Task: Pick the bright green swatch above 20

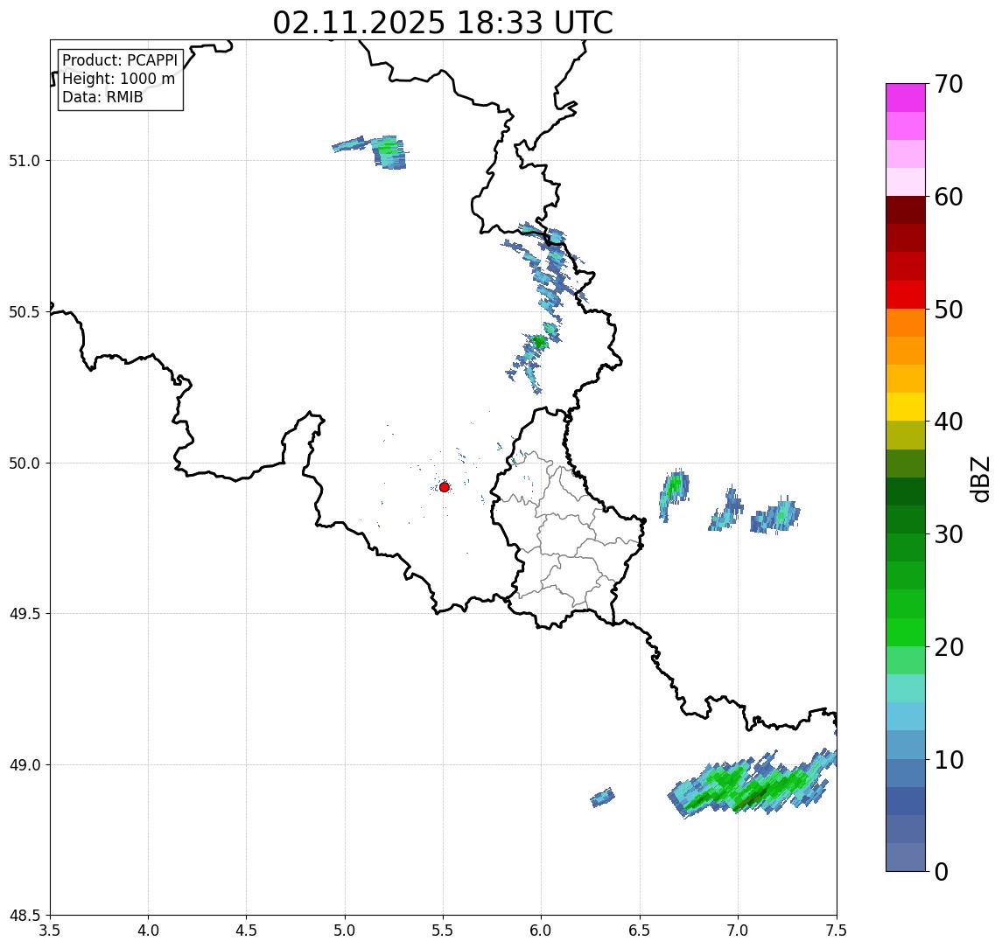Action: click(x=906, y=631)
